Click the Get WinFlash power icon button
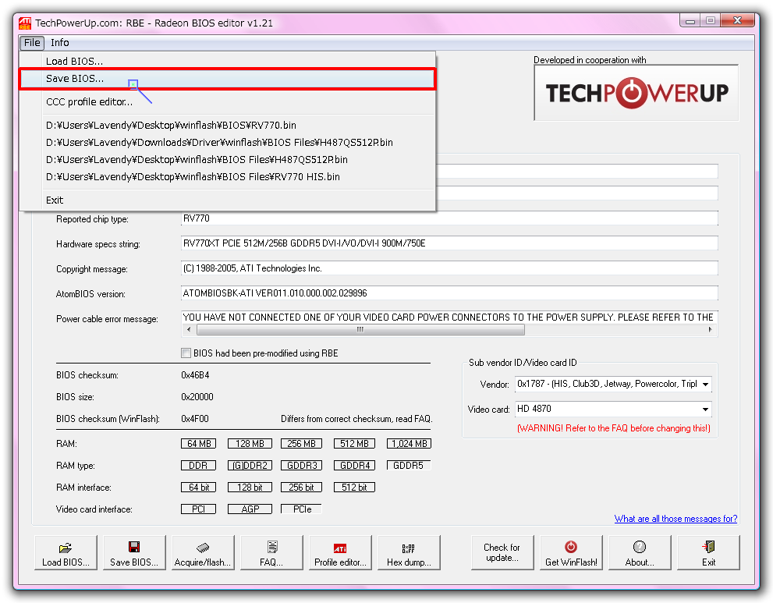The height and width of the screenshot is (603, 773). pos(571,552)
